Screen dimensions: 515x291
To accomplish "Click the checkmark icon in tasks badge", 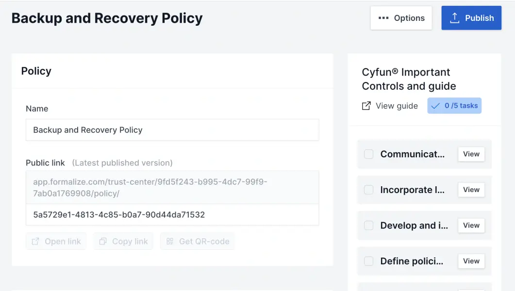I will 435,106.
